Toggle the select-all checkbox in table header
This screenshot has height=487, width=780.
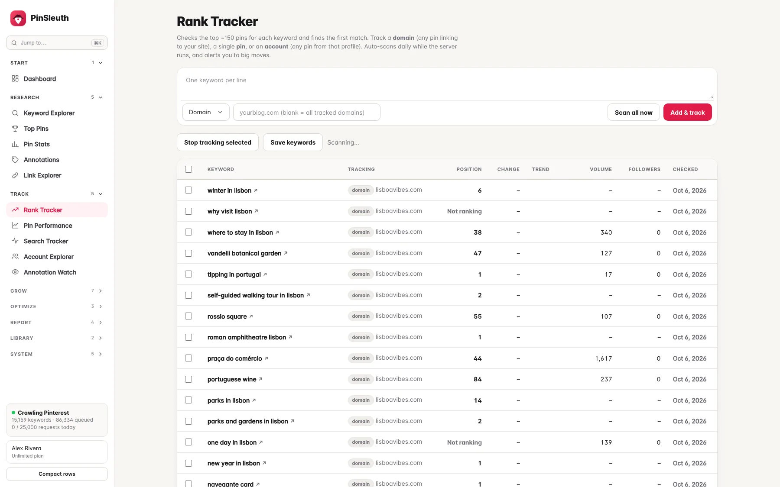pyautogui.click(x=188, y=169)
